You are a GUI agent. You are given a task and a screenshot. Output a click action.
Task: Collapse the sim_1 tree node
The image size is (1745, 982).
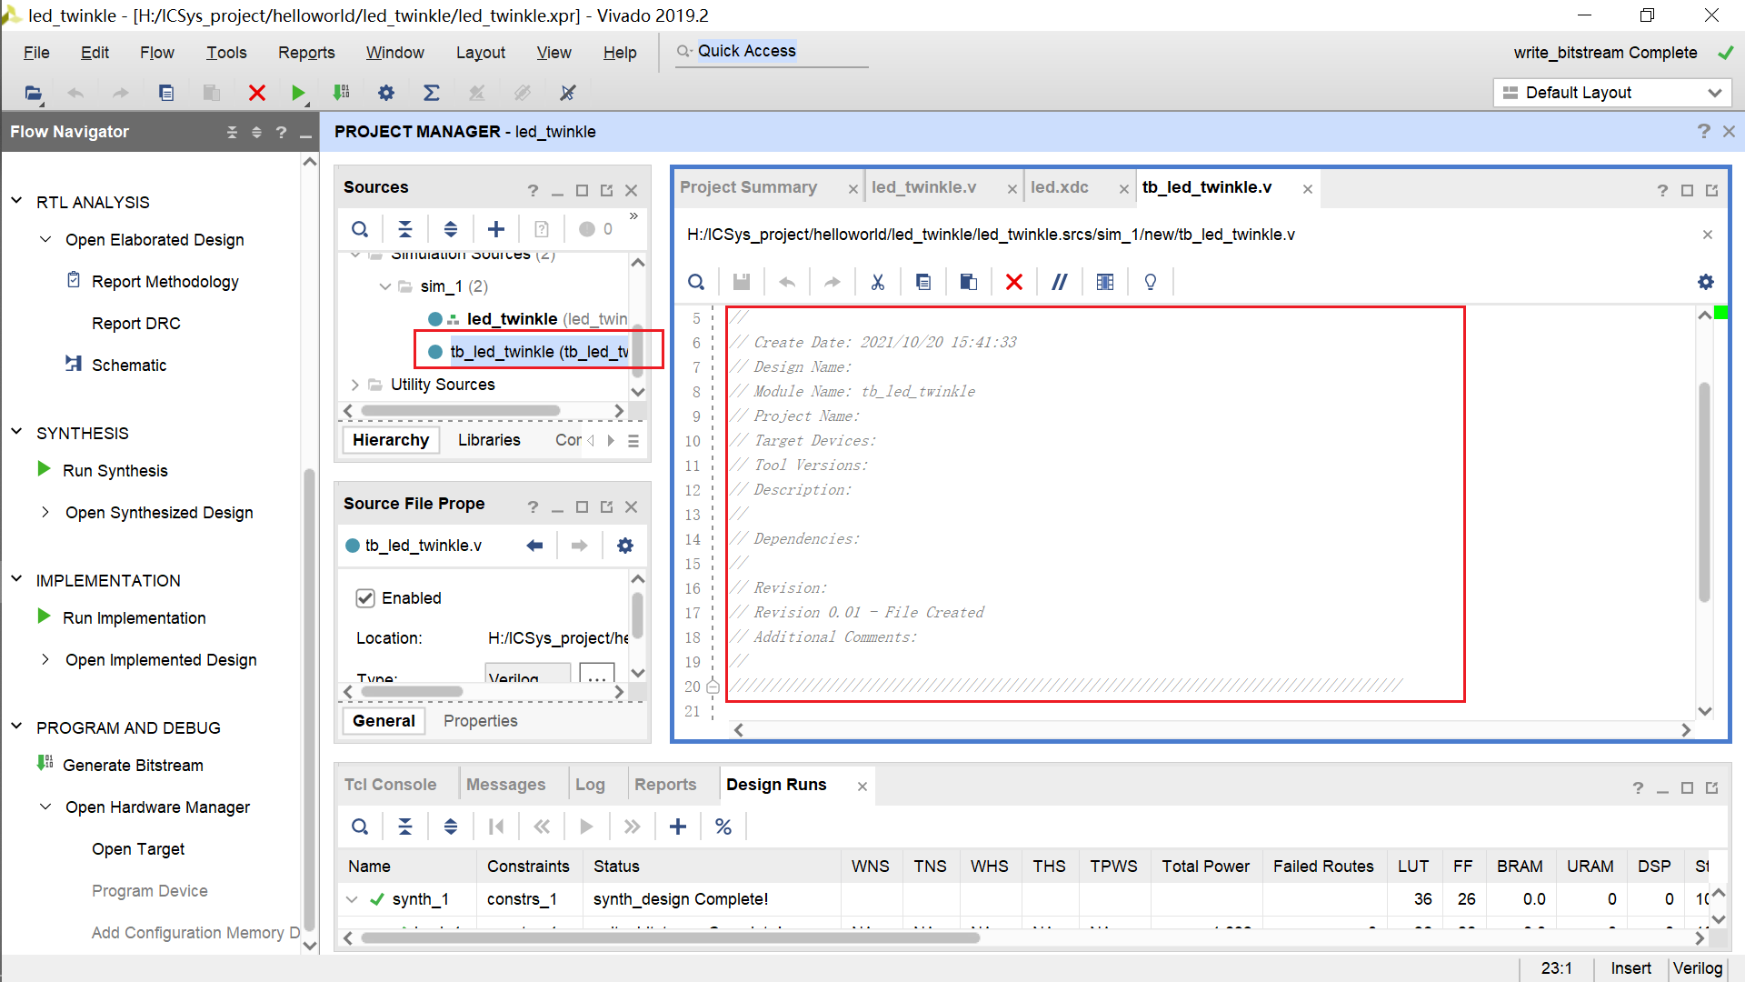coord(384,286)
